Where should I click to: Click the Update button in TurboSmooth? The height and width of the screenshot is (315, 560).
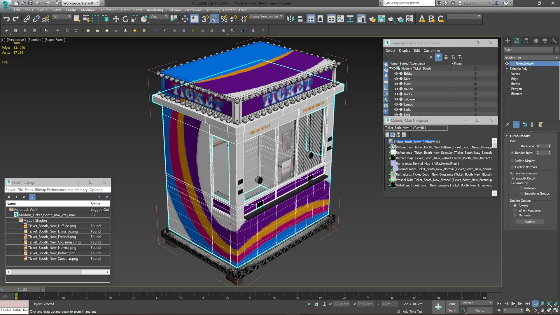[x=530, y=222]
